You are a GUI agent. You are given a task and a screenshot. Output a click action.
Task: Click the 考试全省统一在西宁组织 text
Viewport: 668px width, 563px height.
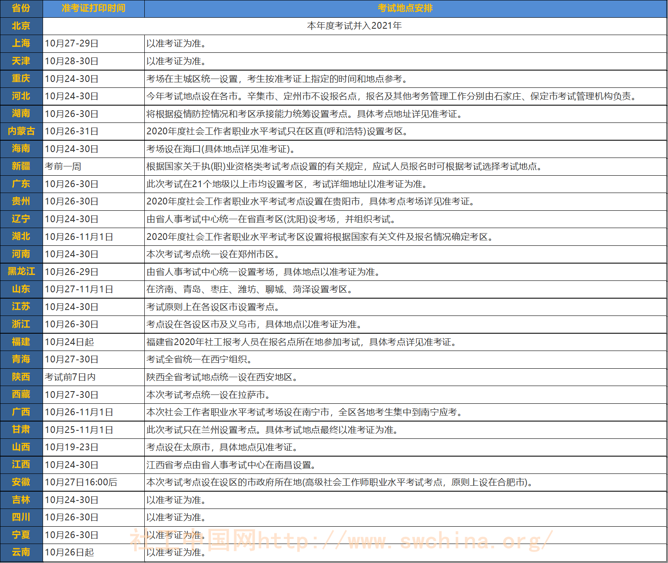197,359
